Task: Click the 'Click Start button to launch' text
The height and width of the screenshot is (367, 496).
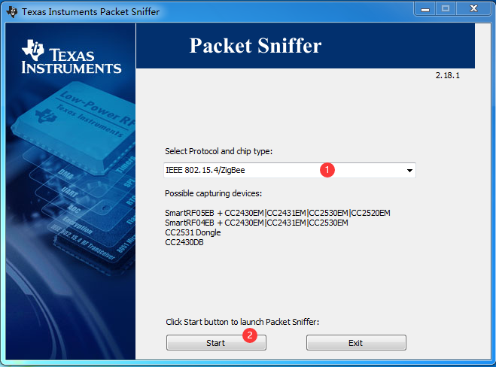Action: point(242,322)
